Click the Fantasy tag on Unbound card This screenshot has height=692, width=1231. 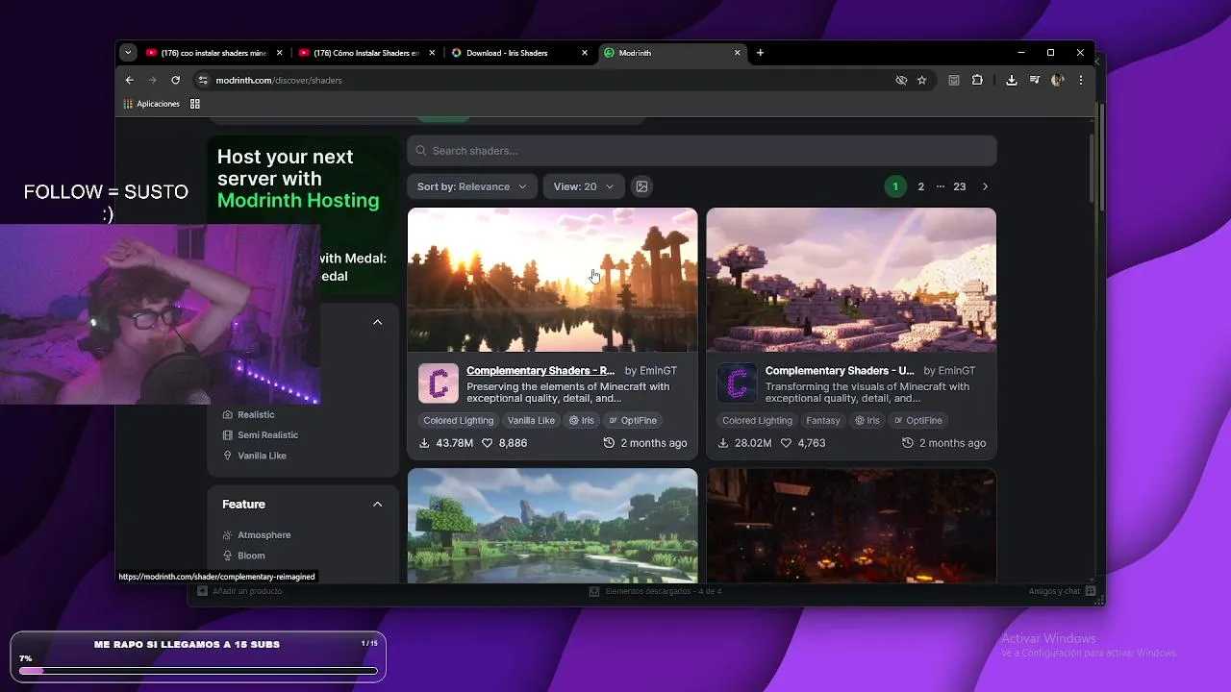pos(823,420)
